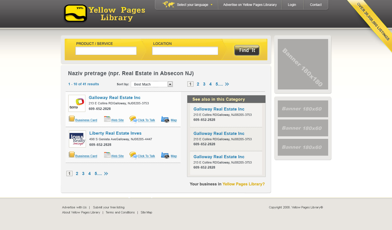Go to page 3 in top pagination
The width and height of the screenshot is (392, 230).
[x=204, y=84]
